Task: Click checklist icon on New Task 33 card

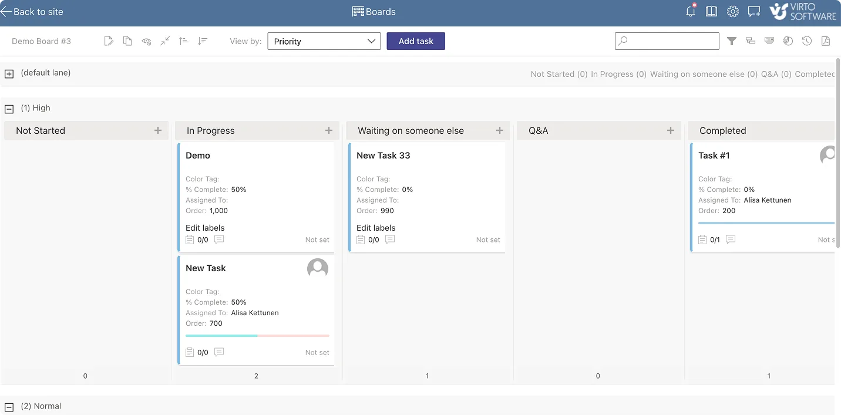Action: point(361,239)
